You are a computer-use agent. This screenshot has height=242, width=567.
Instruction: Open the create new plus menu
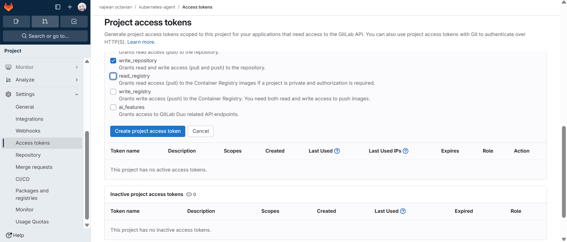(x=70, y=7)
